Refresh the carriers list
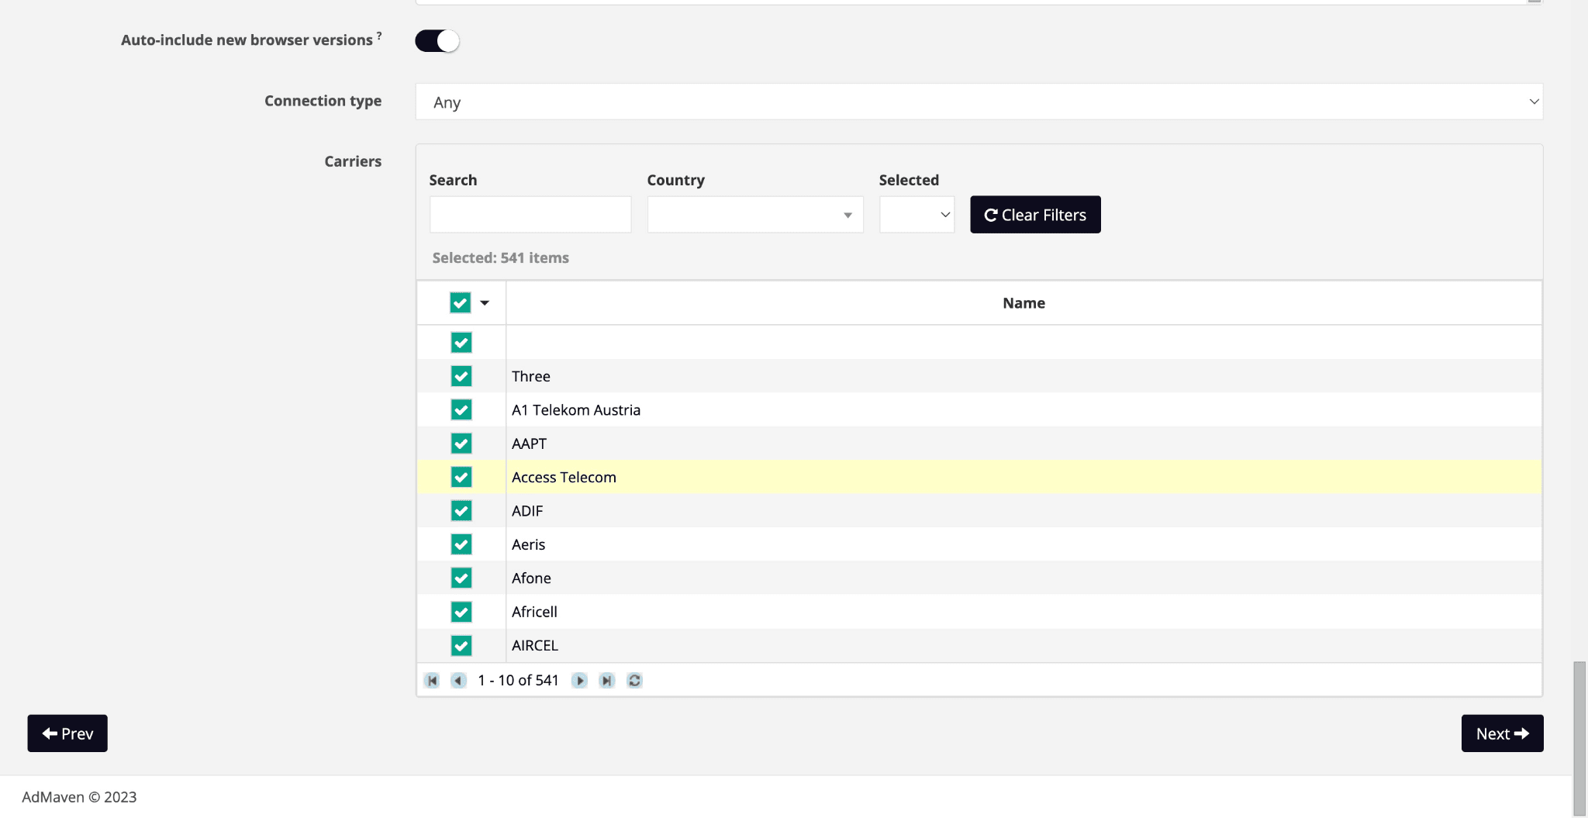1588x818 pixels. coord(634,680)
